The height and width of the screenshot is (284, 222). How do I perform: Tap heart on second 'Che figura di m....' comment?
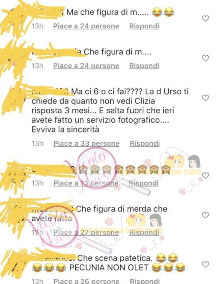(x=205, y=58)
